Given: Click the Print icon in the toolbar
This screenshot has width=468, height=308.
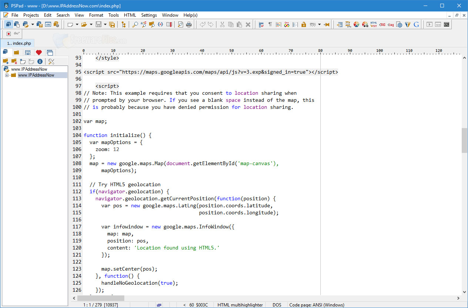Looking at the screenshot, I should click(x=189, y=24).
